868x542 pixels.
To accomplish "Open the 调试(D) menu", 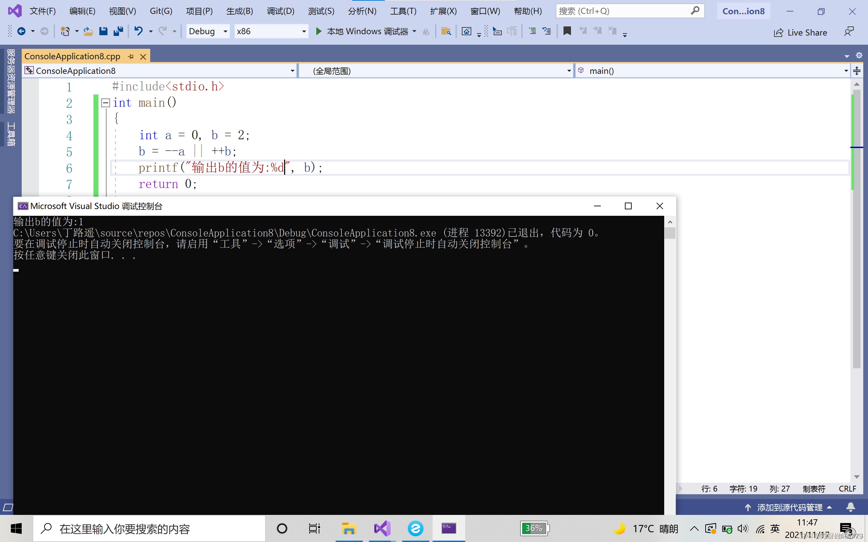I will coord(280,11).
